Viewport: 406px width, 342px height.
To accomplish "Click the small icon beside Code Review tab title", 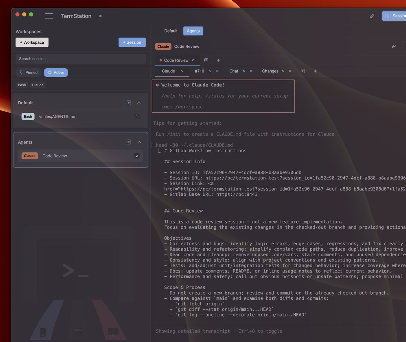I will coord(193,60).
